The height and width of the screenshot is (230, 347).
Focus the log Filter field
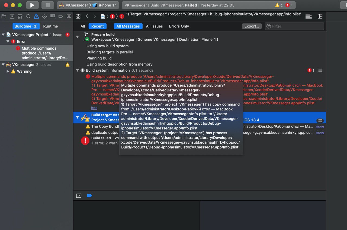(x=294, y=26)
